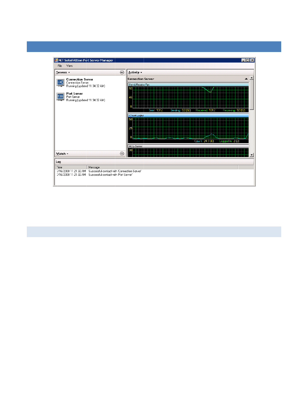Click the Port Server T.38 icon

pos(60,97)
